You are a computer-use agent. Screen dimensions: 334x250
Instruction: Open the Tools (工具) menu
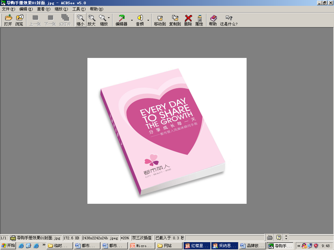[x=79, y=9]
